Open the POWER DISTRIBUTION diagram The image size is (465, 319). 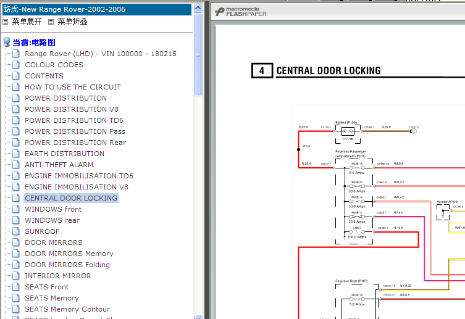[66, 98]
